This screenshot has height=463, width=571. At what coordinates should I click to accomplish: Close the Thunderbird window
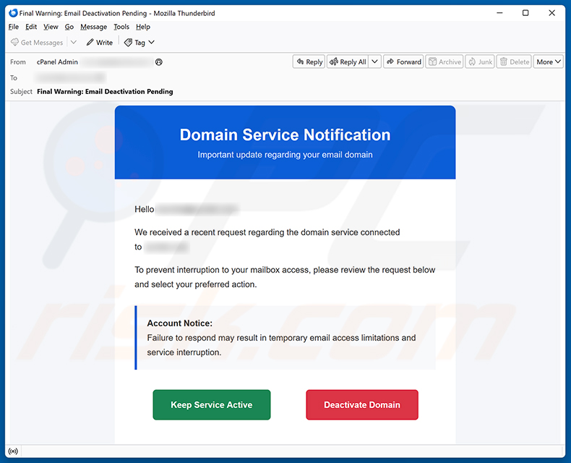pyautogui.click(x=551, y=13)
